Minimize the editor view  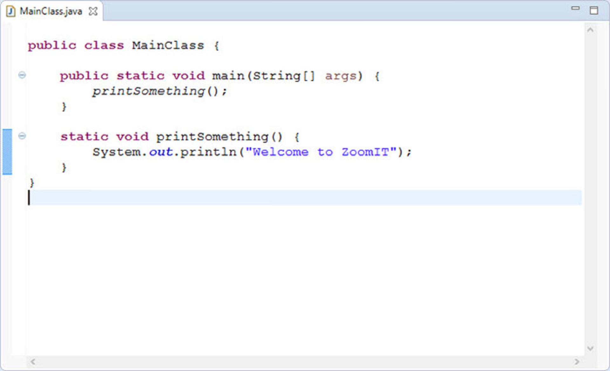[x=575, y=8]
